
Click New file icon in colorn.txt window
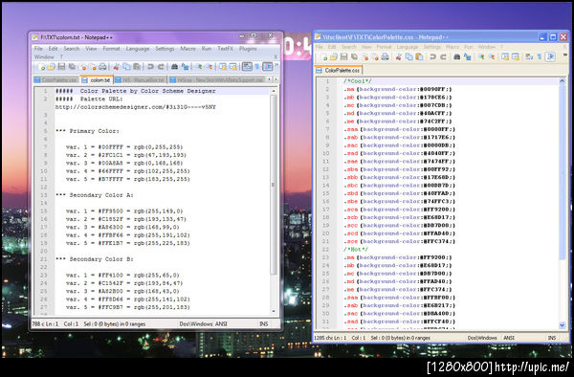click(x=41, y=67)
